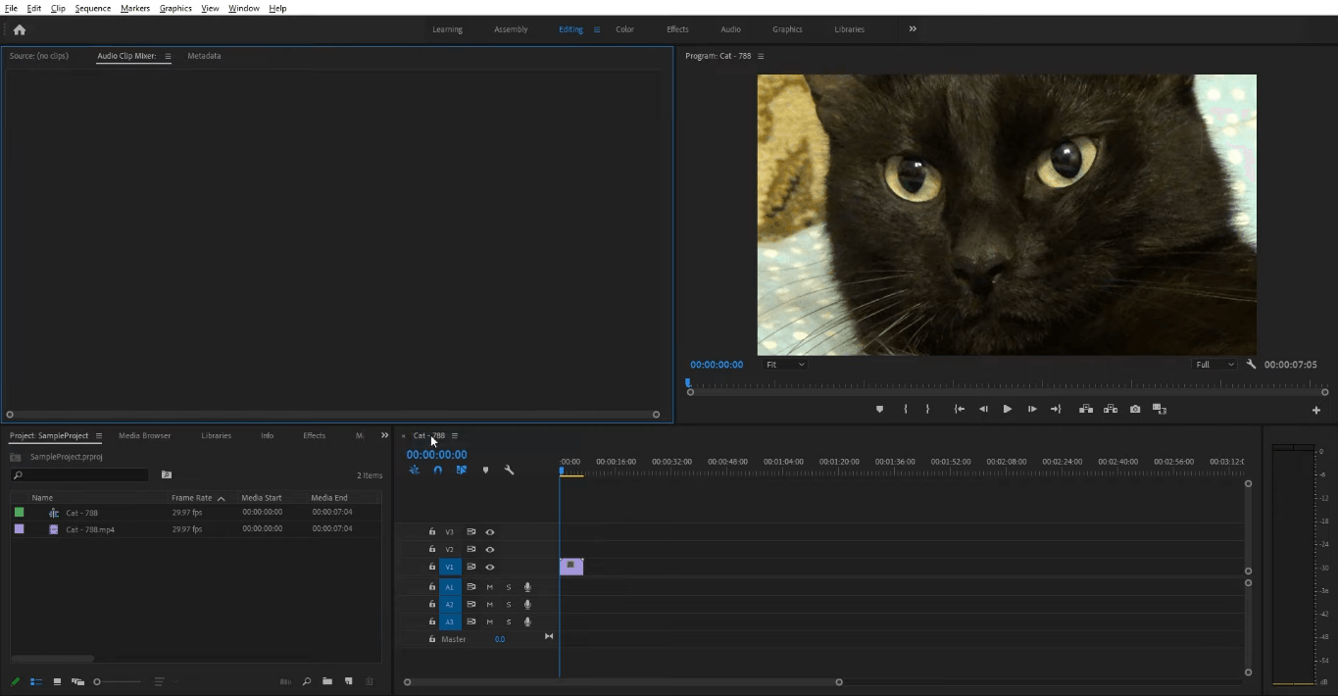
Task: Click the New Bin folder icon
Action: pyautogui.click(x=327, y=681)
